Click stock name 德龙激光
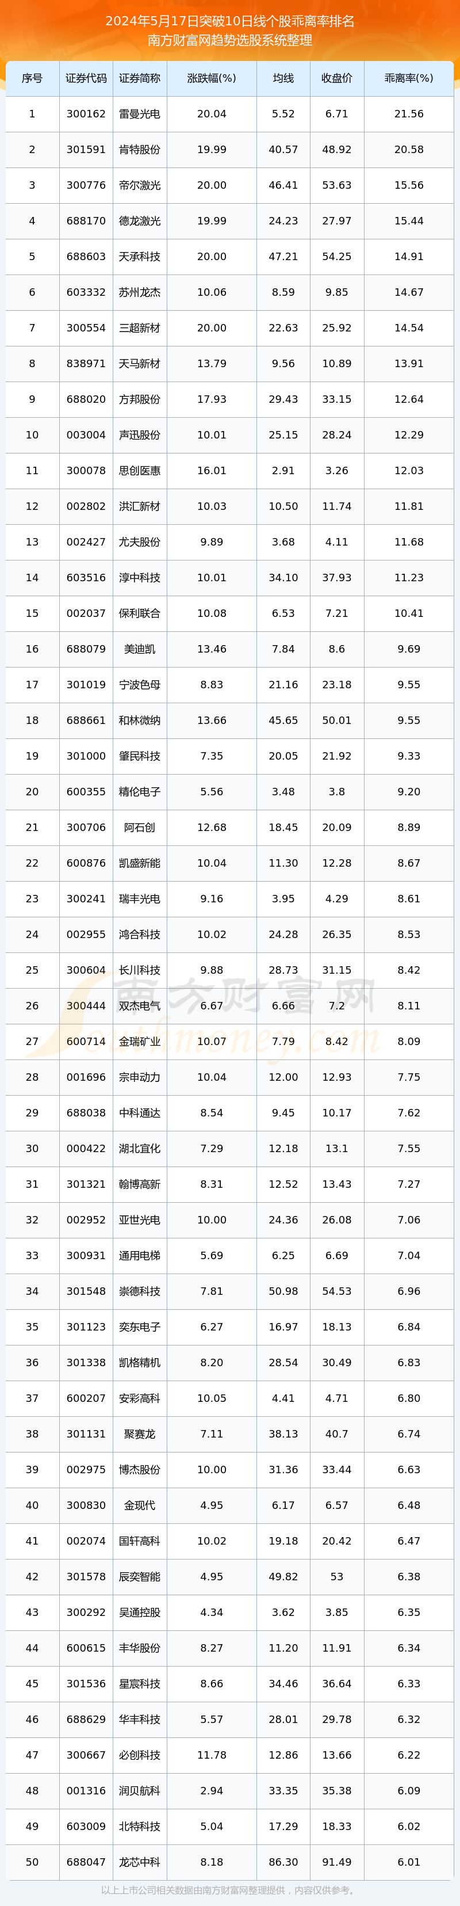 pyautogui.click(x=140, y=221)
